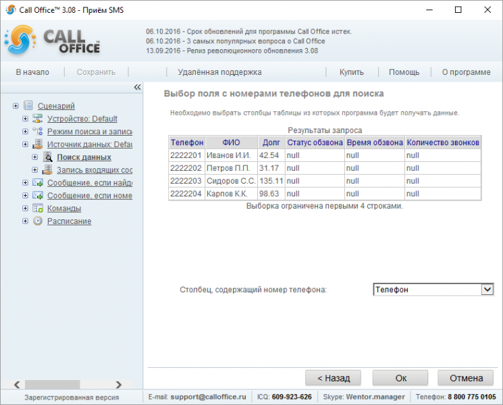Screen dimensions: 503x405
Task: Click the Время обзвона column header
Action: pos(375,142)
